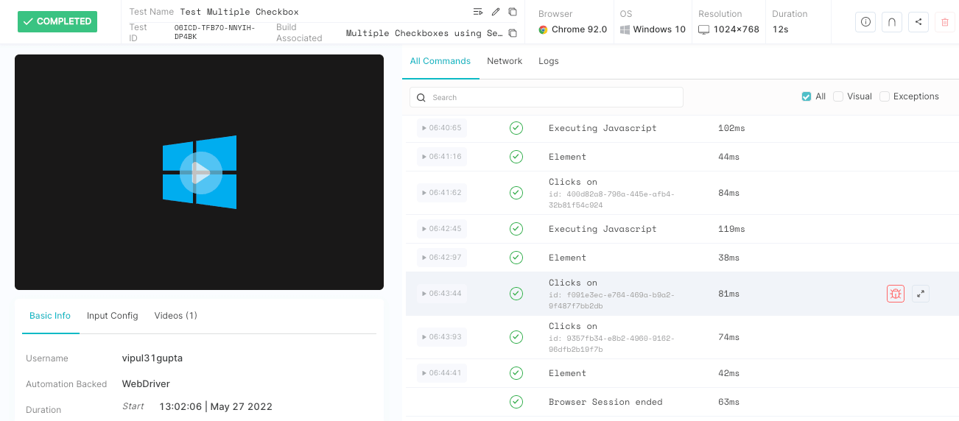
Task: Switch to All Commands tab
Action: click(440, 61)
